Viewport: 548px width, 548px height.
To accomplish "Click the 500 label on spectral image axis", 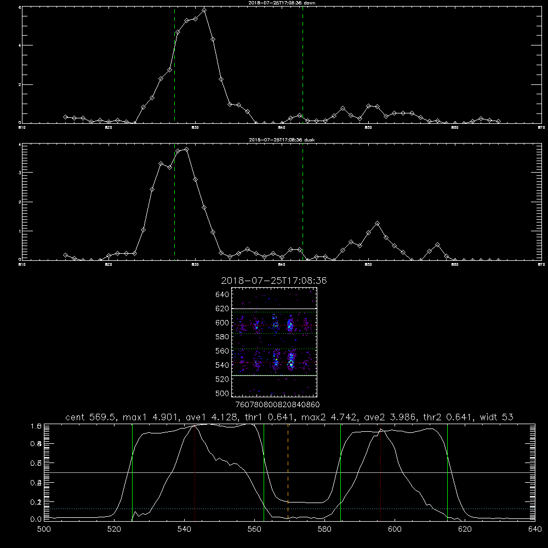I will coord(222,393).
